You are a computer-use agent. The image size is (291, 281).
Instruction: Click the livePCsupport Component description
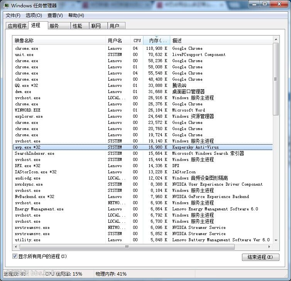point(199,54)
